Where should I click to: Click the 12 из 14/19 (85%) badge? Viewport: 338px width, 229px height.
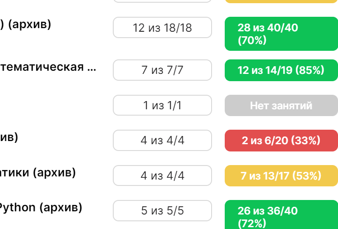pos(281,70)
